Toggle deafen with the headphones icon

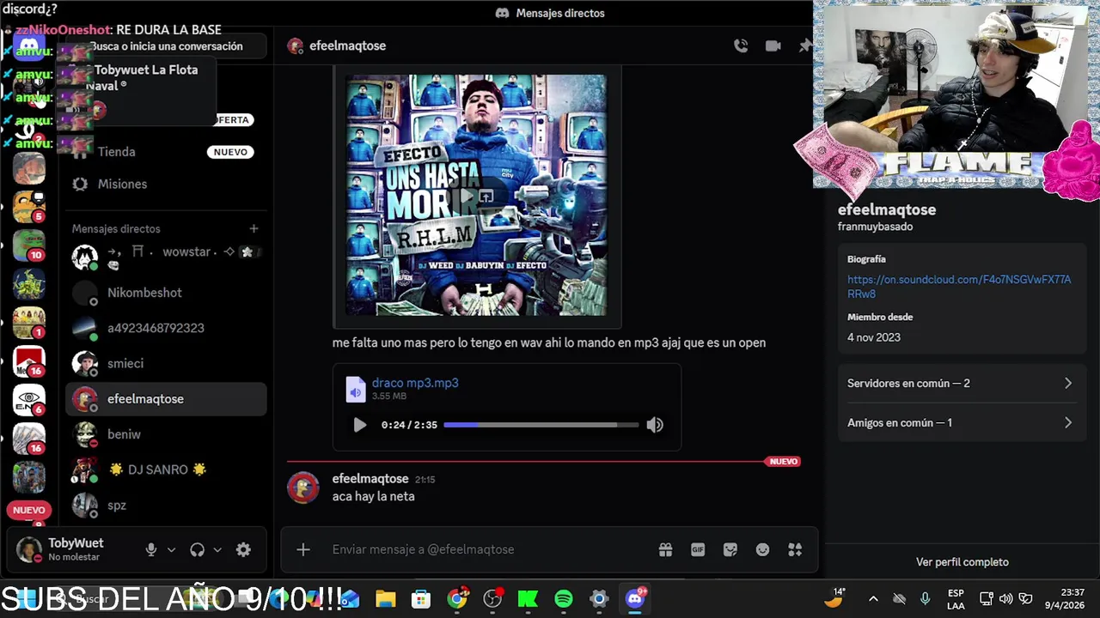(198, 550)
